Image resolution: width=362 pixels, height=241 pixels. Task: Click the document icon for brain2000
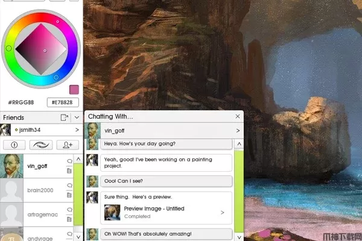click(69, 195)
